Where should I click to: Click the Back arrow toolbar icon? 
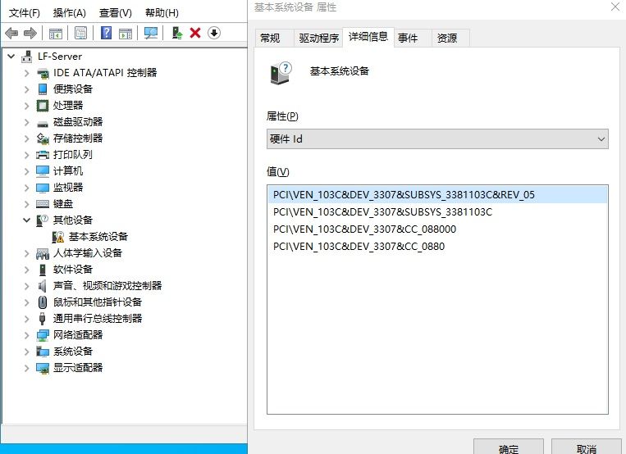[11, 33]
